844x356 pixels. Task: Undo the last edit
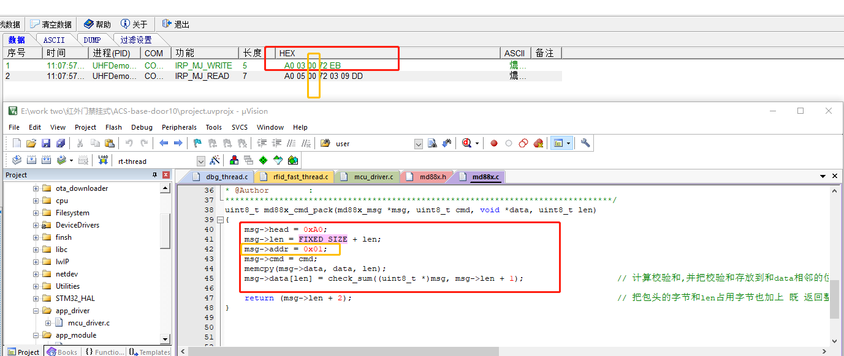click(129, 143)
